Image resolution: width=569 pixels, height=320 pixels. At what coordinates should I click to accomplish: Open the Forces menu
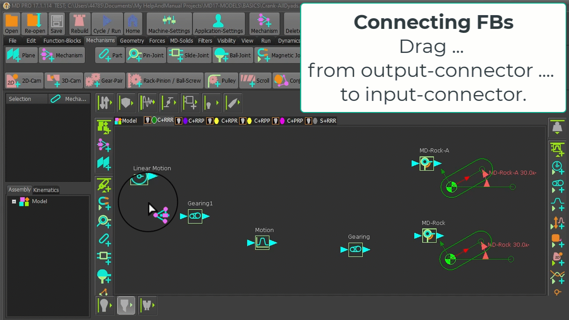tap(157, 40)
